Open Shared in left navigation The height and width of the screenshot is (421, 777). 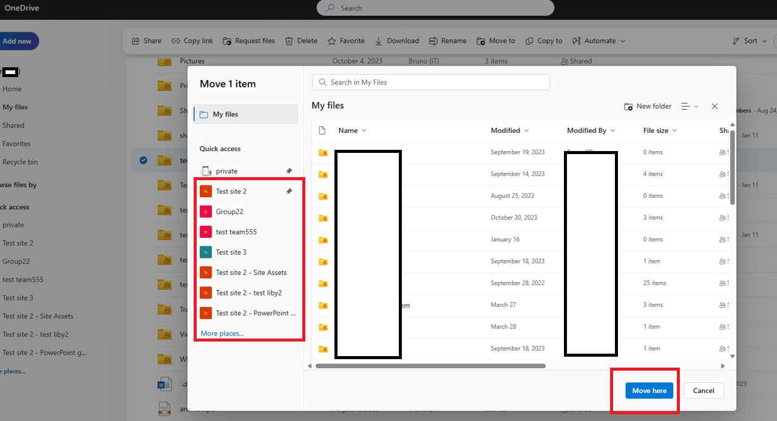coord(13,126)
